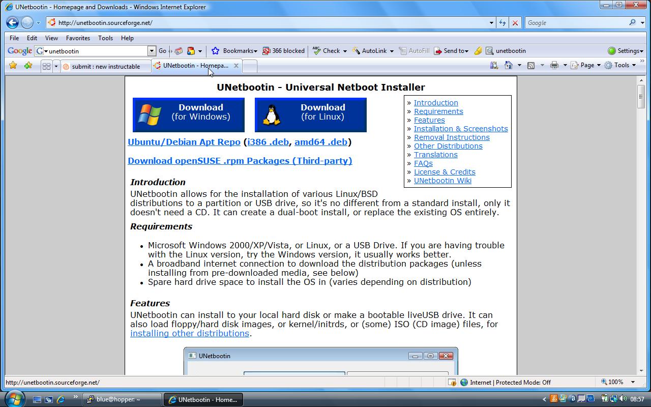Open the UNetbootin Wiki link
The width and height of the screenshot is (651, 407).
click(x=442, y=181)
